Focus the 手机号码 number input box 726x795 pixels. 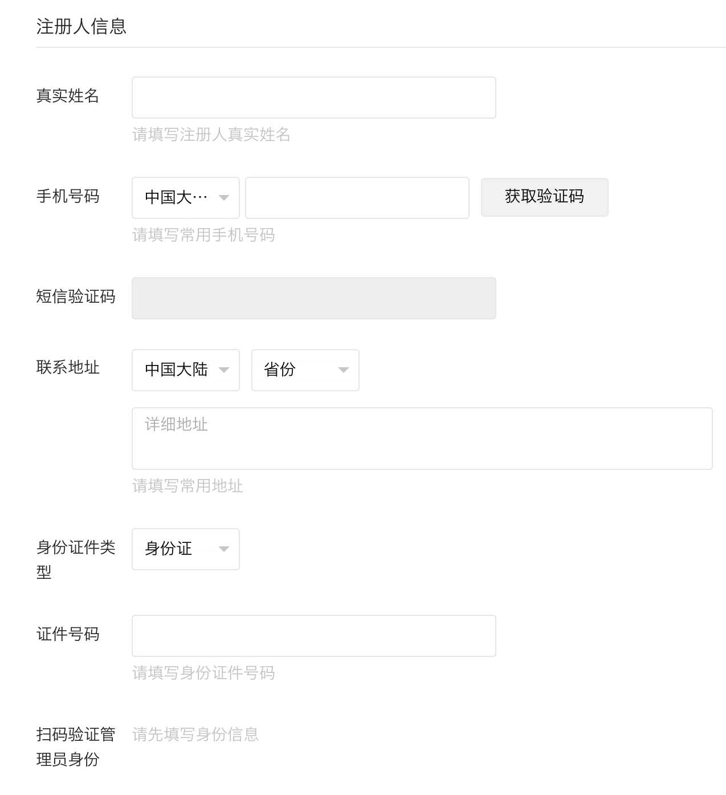point(357,198)
